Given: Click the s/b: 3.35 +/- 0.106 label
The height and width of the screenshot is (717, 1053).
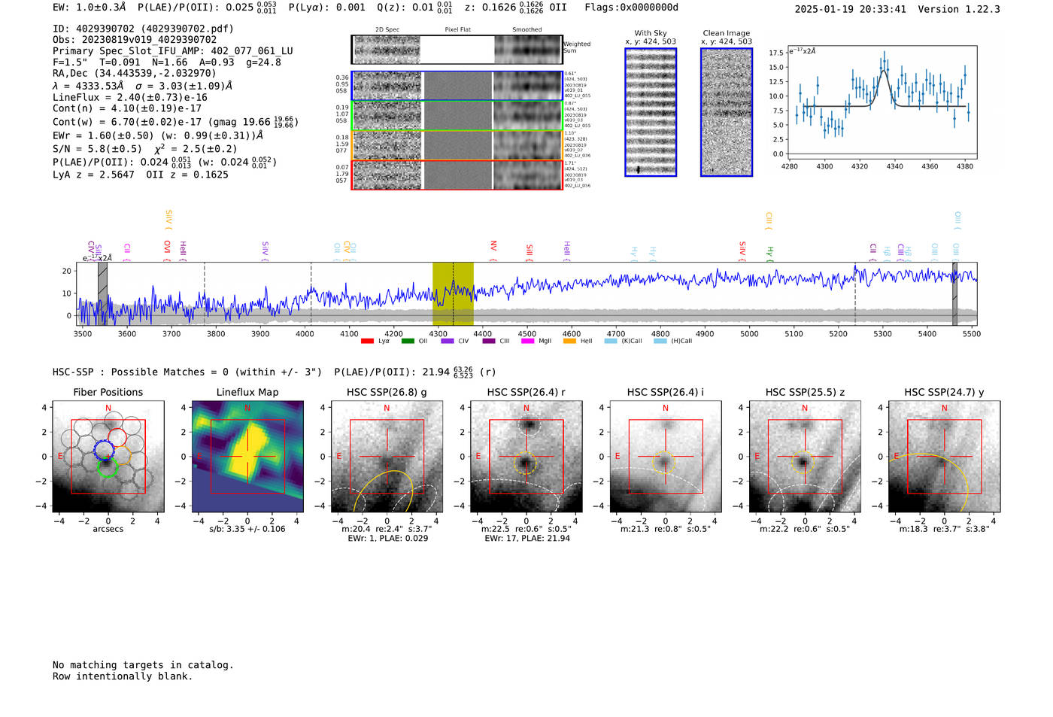Looking at the screenshot, I should 247,529.
